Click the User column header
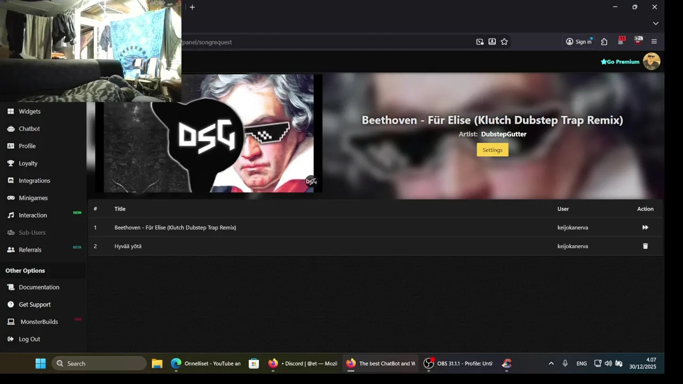The height and width of the screenshot is (384, 683). coord(563,209)
